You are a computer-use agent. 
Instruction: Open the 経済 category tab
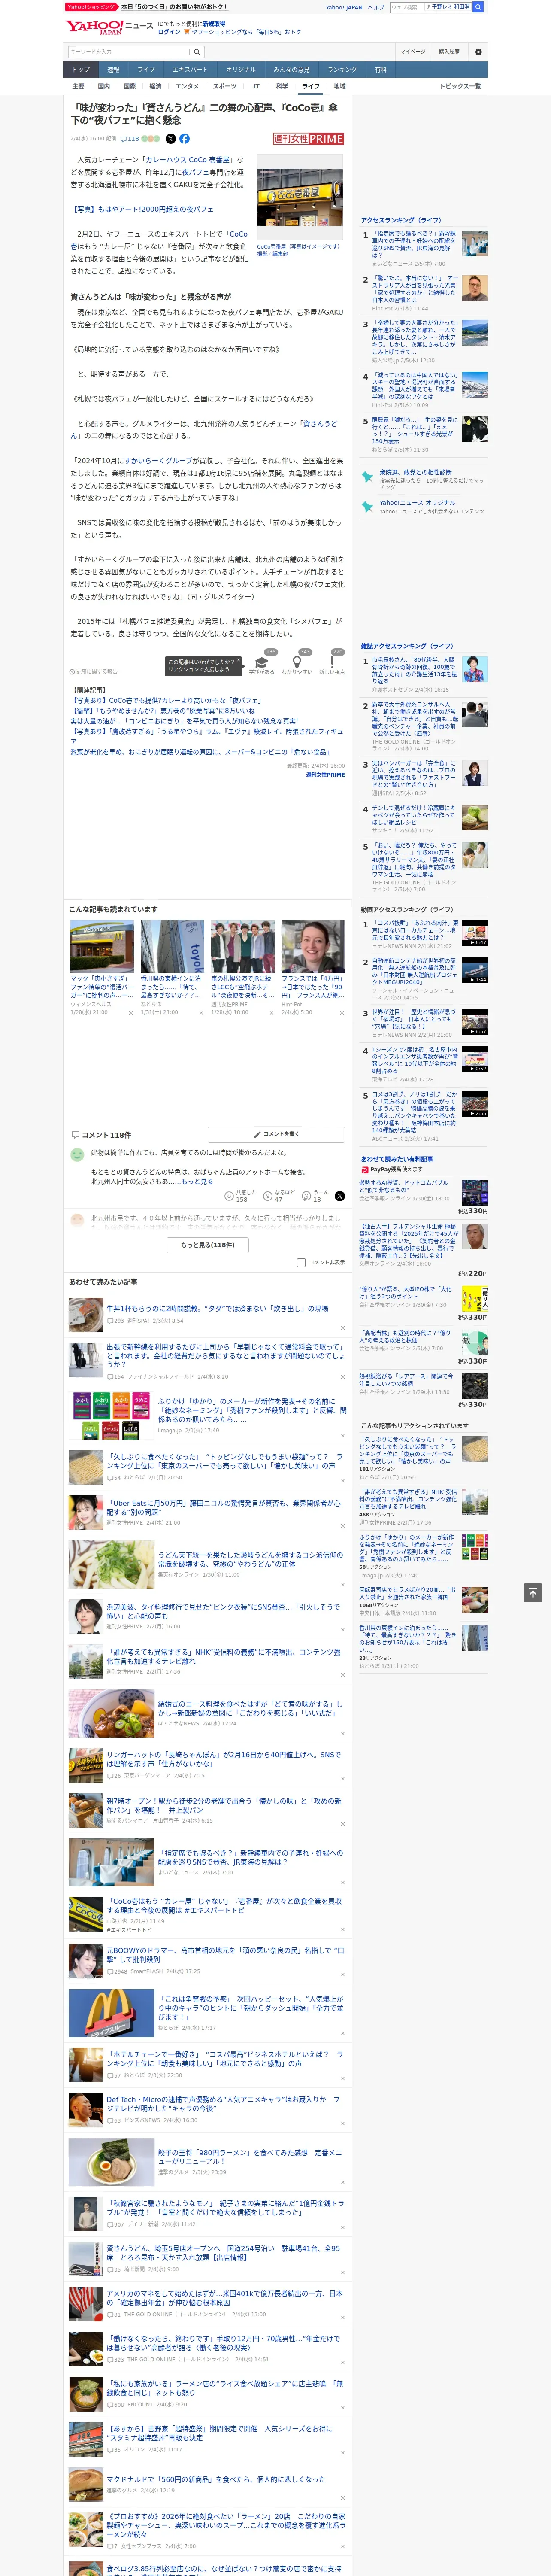pos(155,86)
